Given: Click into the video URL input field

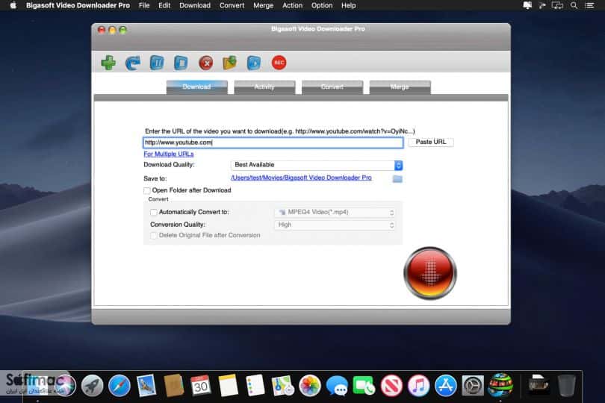Looking at the screenshot, I should (273, 143).
